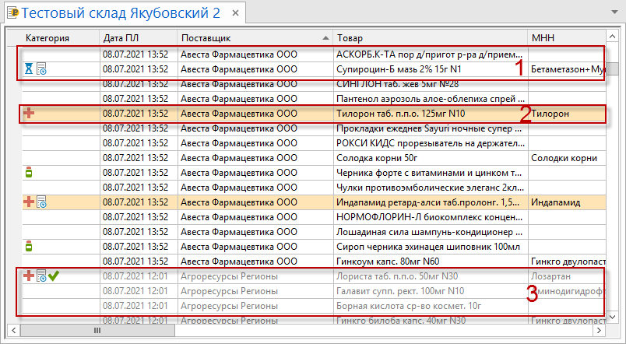
Task: Click Агроресурсы Регионы supplier in Лориста row
Action: pyautogui.click(x=229, y=276)
